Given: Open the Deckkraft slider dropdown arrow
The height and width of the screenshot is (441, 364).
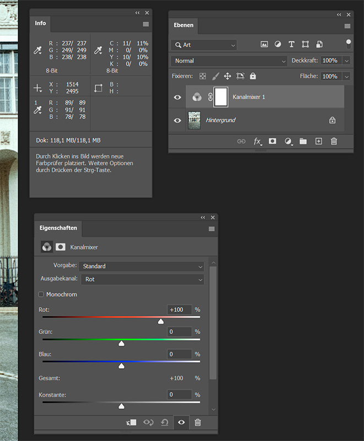Looking at the screenshot, I should (346, 61).
